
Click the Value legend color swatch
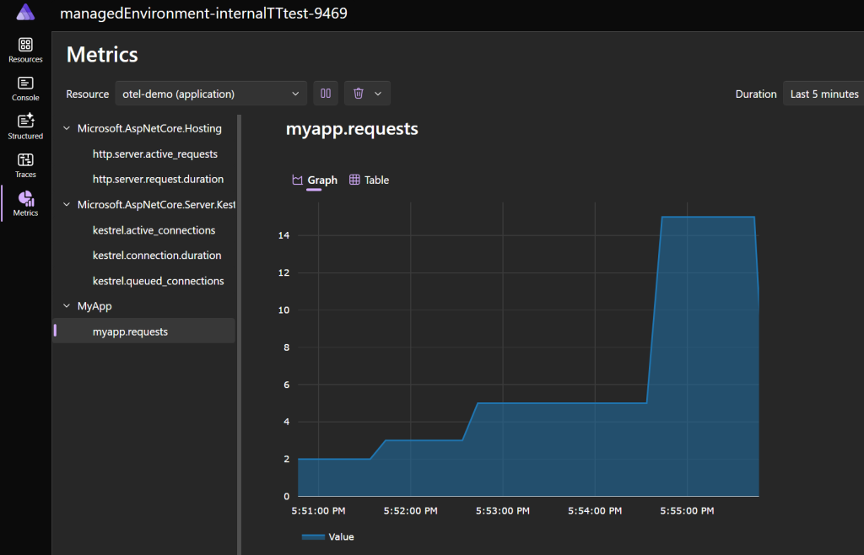tap(313, 536)
